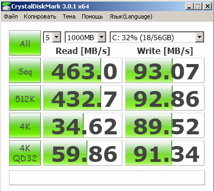This screenshot has width=214, height=191.
Task: Start the 4K benchmark
Action: 25,125
